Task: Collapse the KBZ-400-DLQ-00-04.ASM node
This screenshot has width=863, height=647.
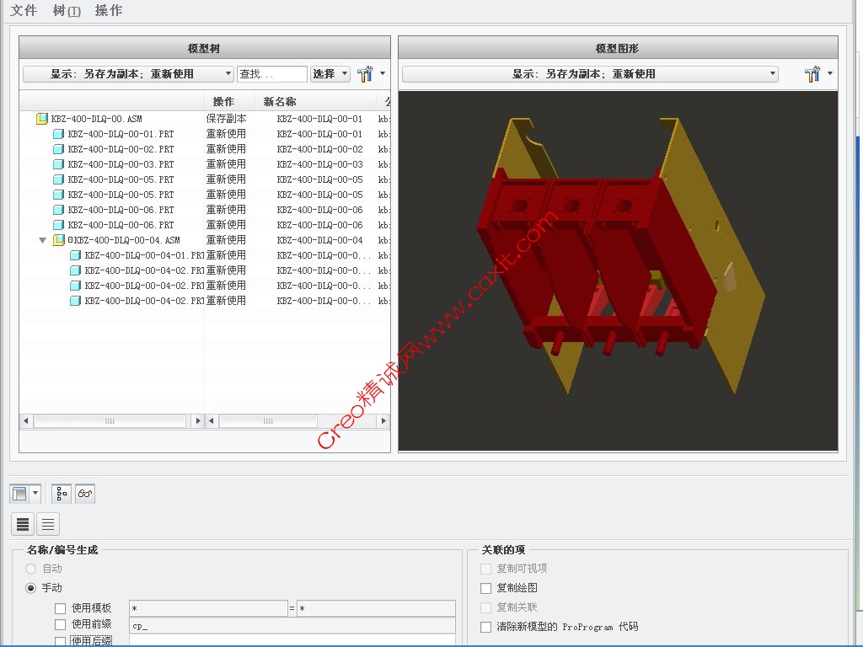Action: pyautogui.click(x=42, y=240)
